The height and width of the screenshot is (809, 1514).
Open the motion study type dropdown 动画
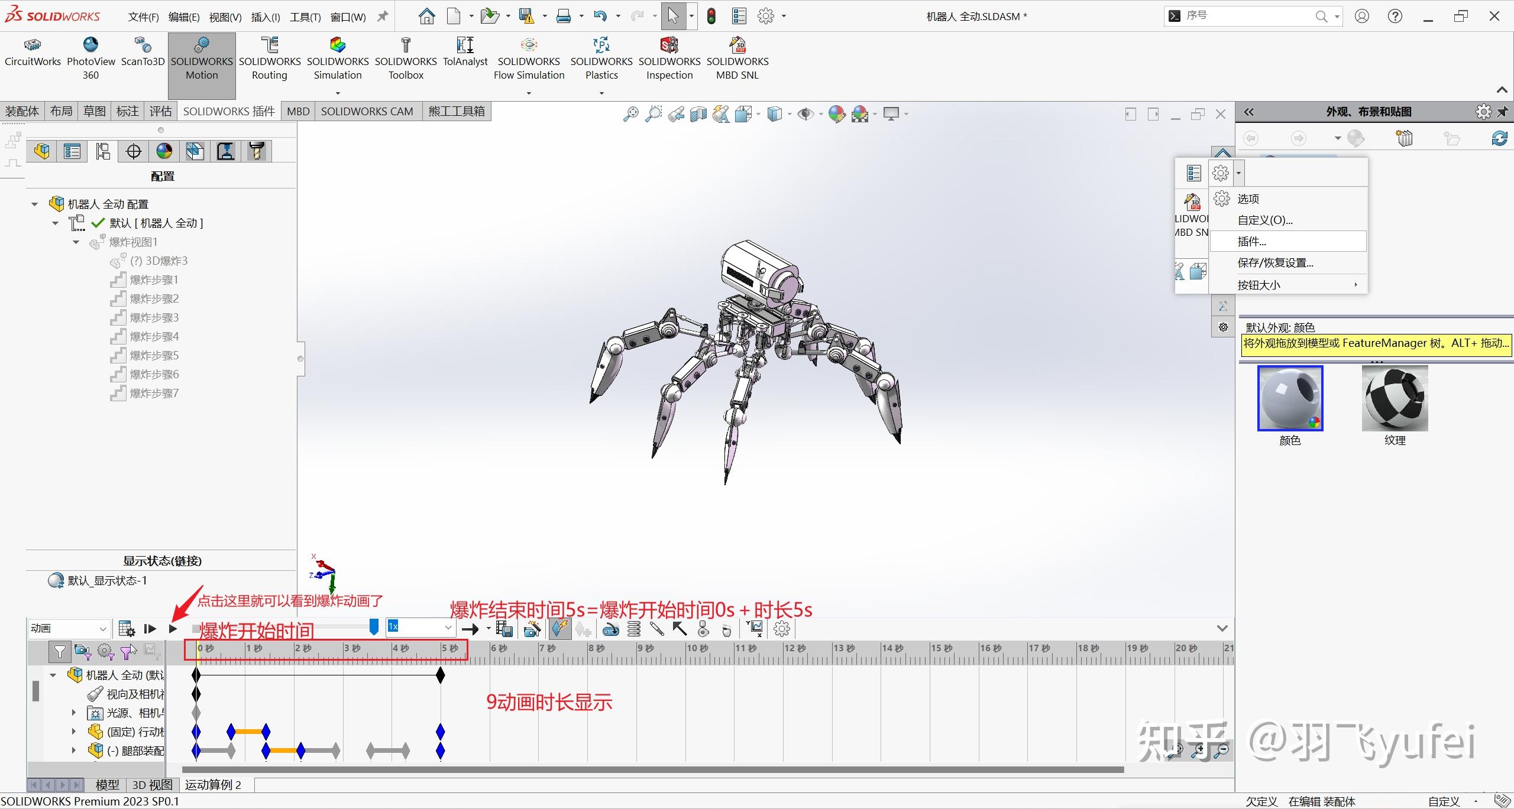coord(69,628)
